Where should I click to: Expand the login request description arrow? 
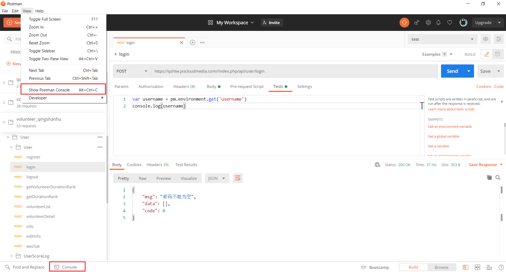(x=116, y=54)
